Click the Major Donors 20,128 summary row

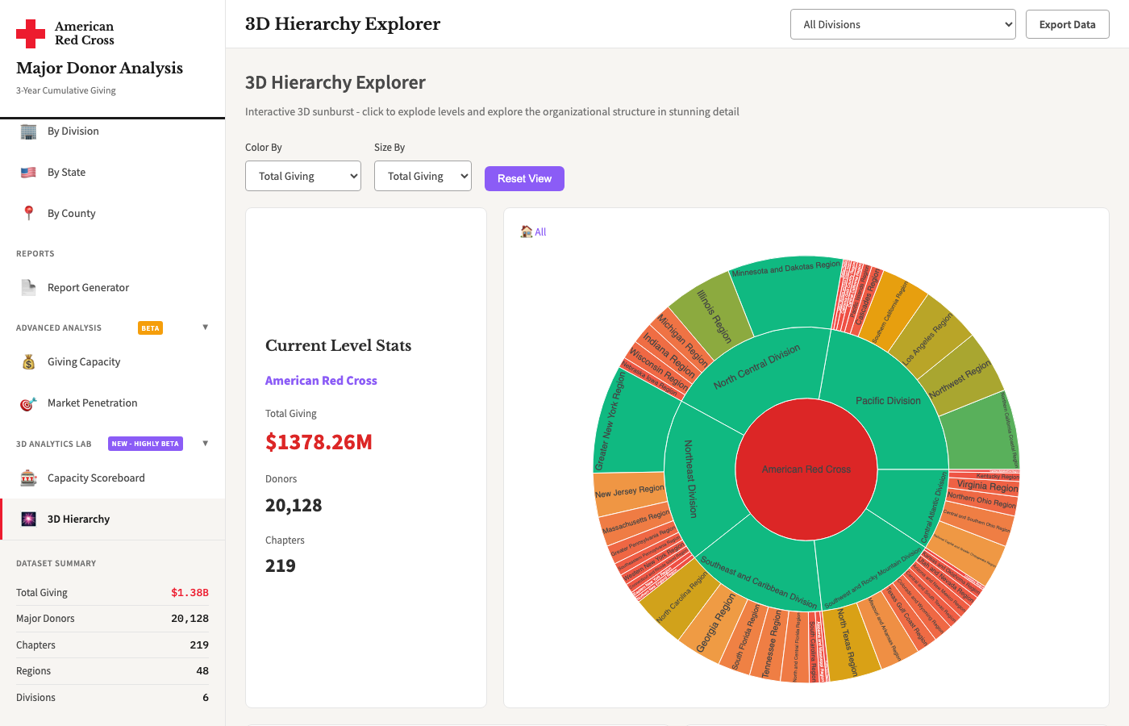(x=112, y=619)
